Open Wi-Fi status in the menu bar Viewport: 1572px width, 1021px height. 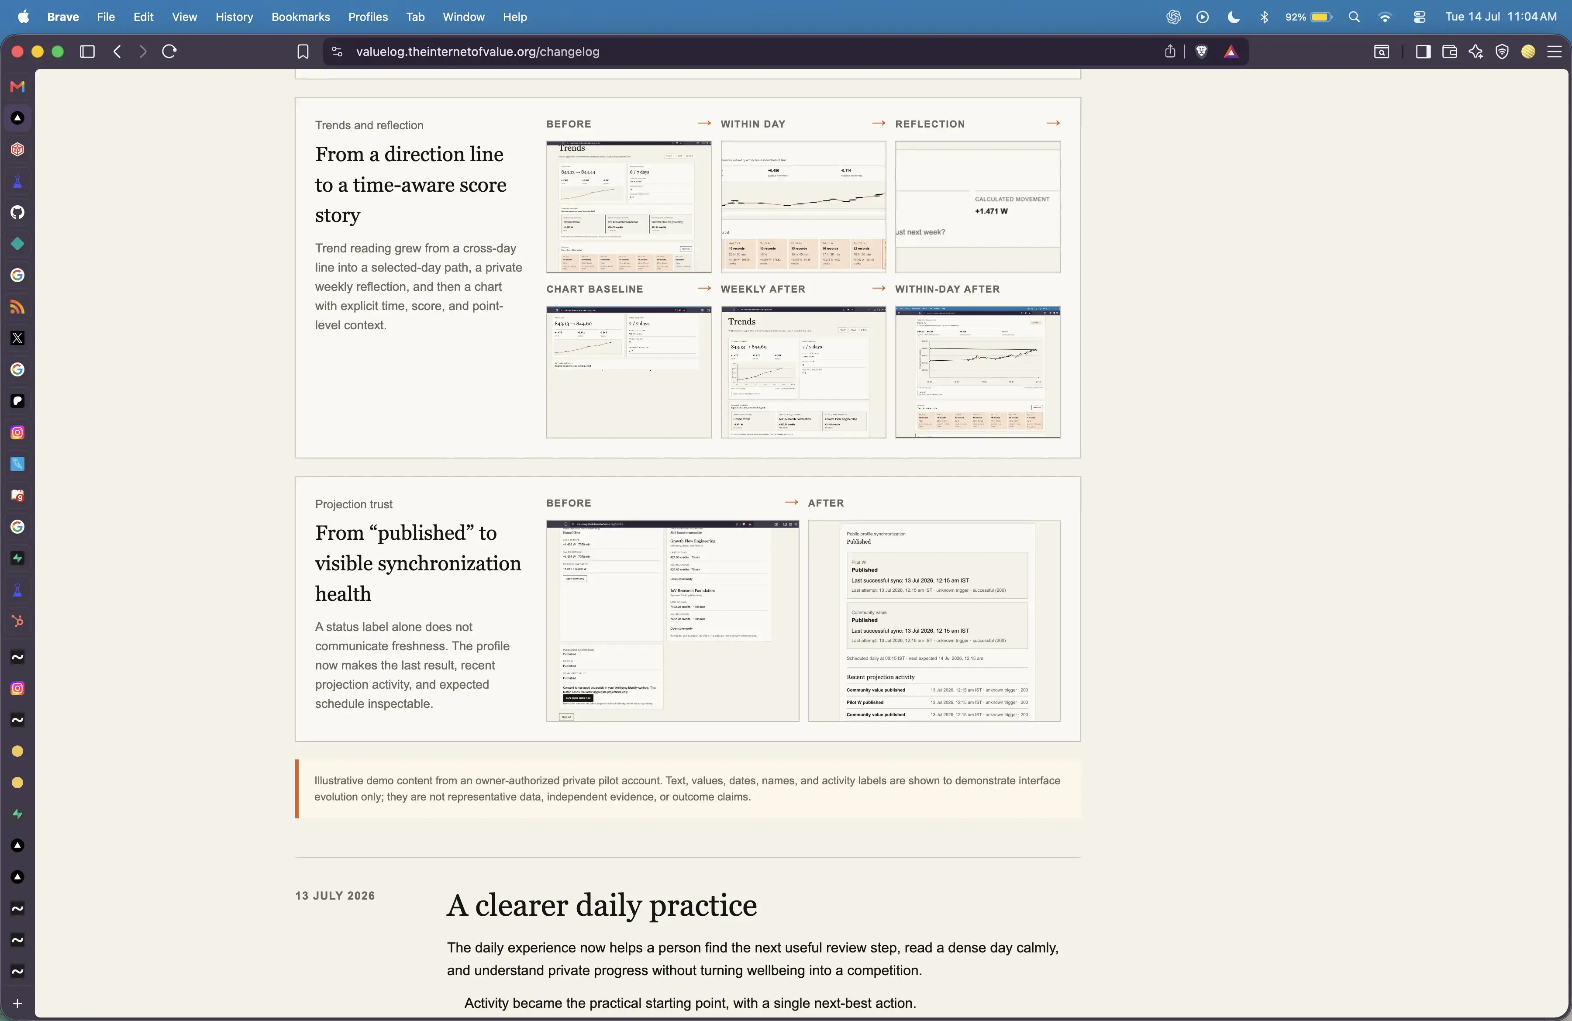click(x=1385, y=17)
